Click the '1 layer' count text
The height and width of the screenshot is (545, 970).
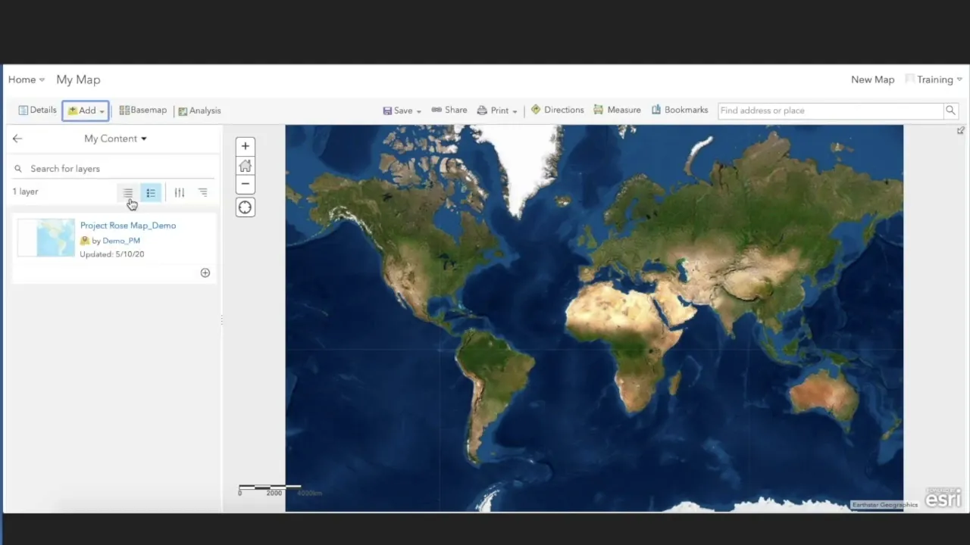click(25, 192)
